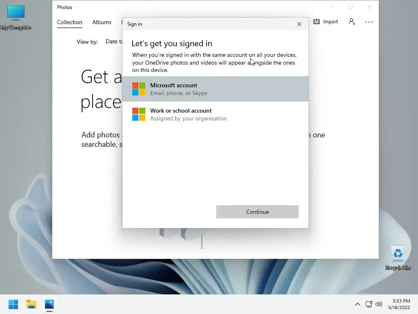Switch to the Albums tab in Photos
Viewport: 418px width, 314px height.
click(102, 22)
